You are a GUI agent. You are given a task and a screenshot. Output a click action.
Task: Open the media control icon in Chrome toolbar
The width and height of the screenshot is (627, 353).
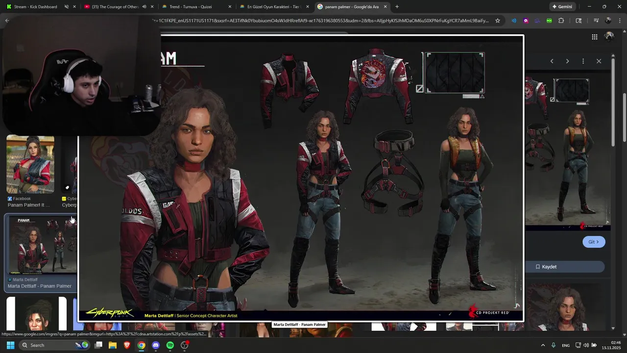[596, 21]
